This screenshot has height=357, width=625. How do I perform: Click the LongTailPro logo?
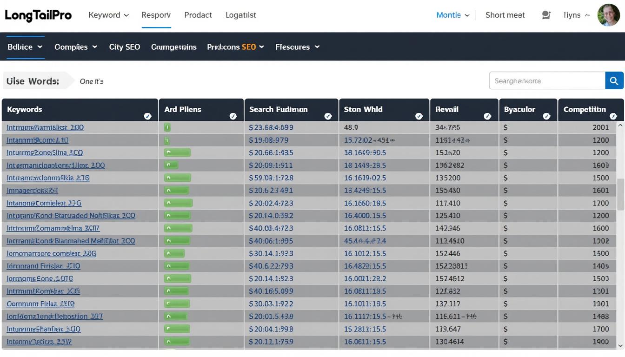tap(38, 15)
